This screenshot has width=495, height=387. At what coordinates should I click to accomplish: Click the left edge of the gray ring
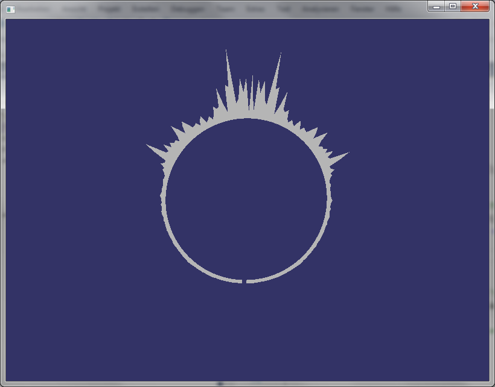(164, 200)
